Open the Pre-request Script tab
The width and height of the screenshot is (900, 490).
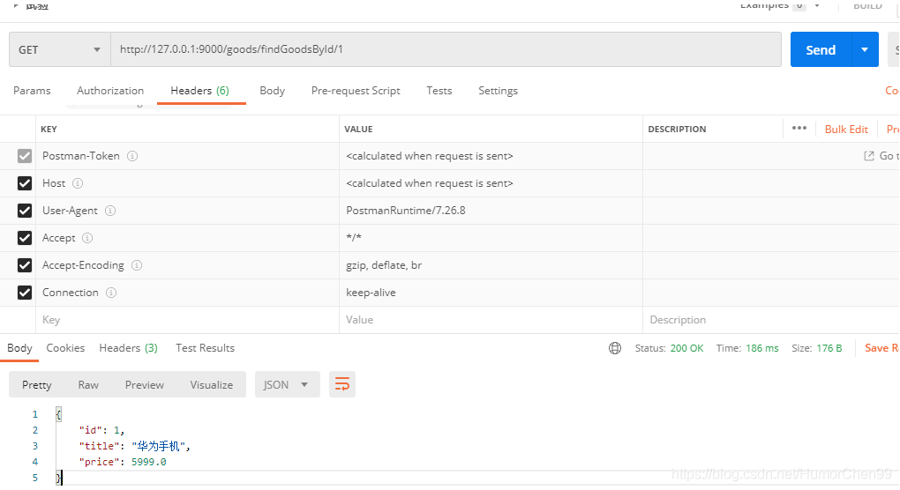pos(356,91)
